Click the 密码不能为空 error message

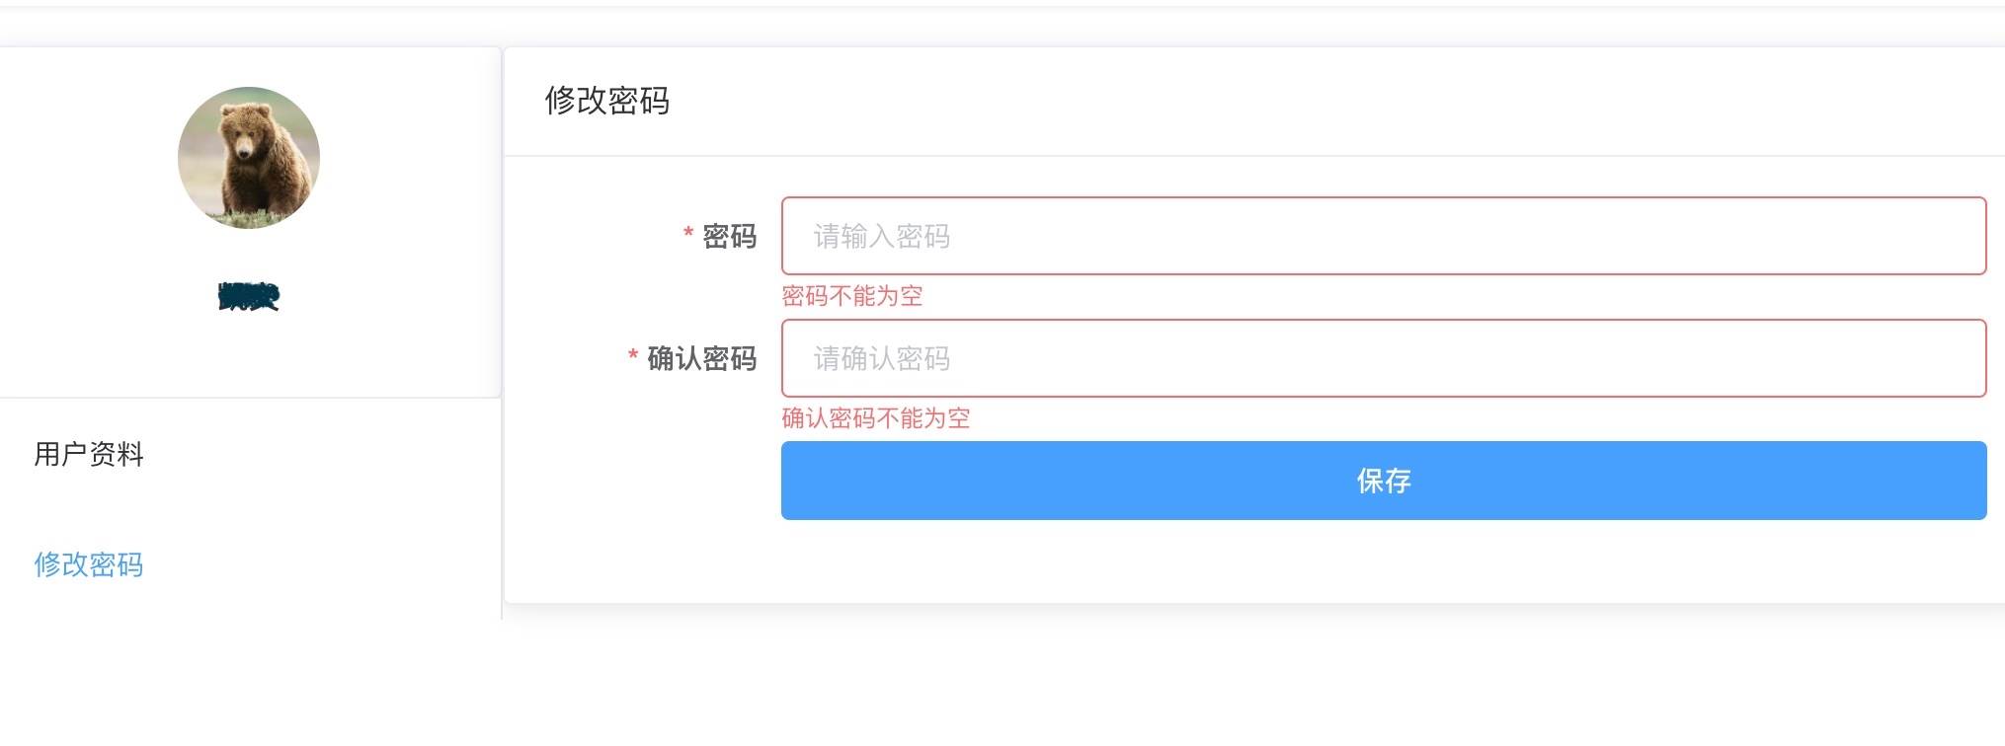click(851, 295)
